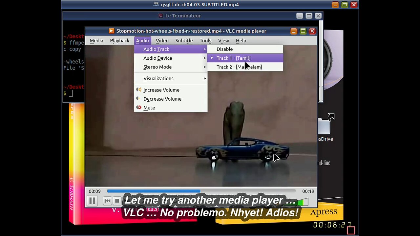The height and width of the screenshot is (236, 420).
Task: Minimize the qsgtf-dc-ch04-03-SUBTITLED.mp4 window
Action: [x=335, y=5]
